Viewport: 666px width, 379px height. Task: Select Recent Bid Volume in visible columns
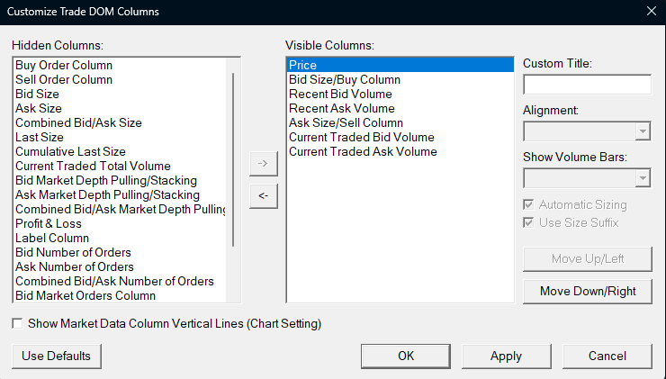click(340, 95)
